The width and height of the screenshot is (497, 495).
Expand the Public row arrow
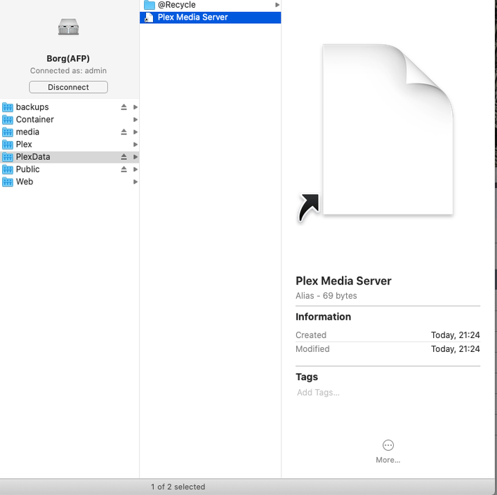pyautogui.click(x=135, y=170)
